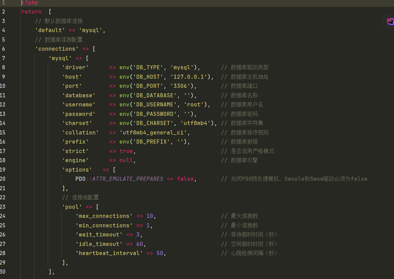Click the value 50 of heartbeat_interval

tap(160, 253)
